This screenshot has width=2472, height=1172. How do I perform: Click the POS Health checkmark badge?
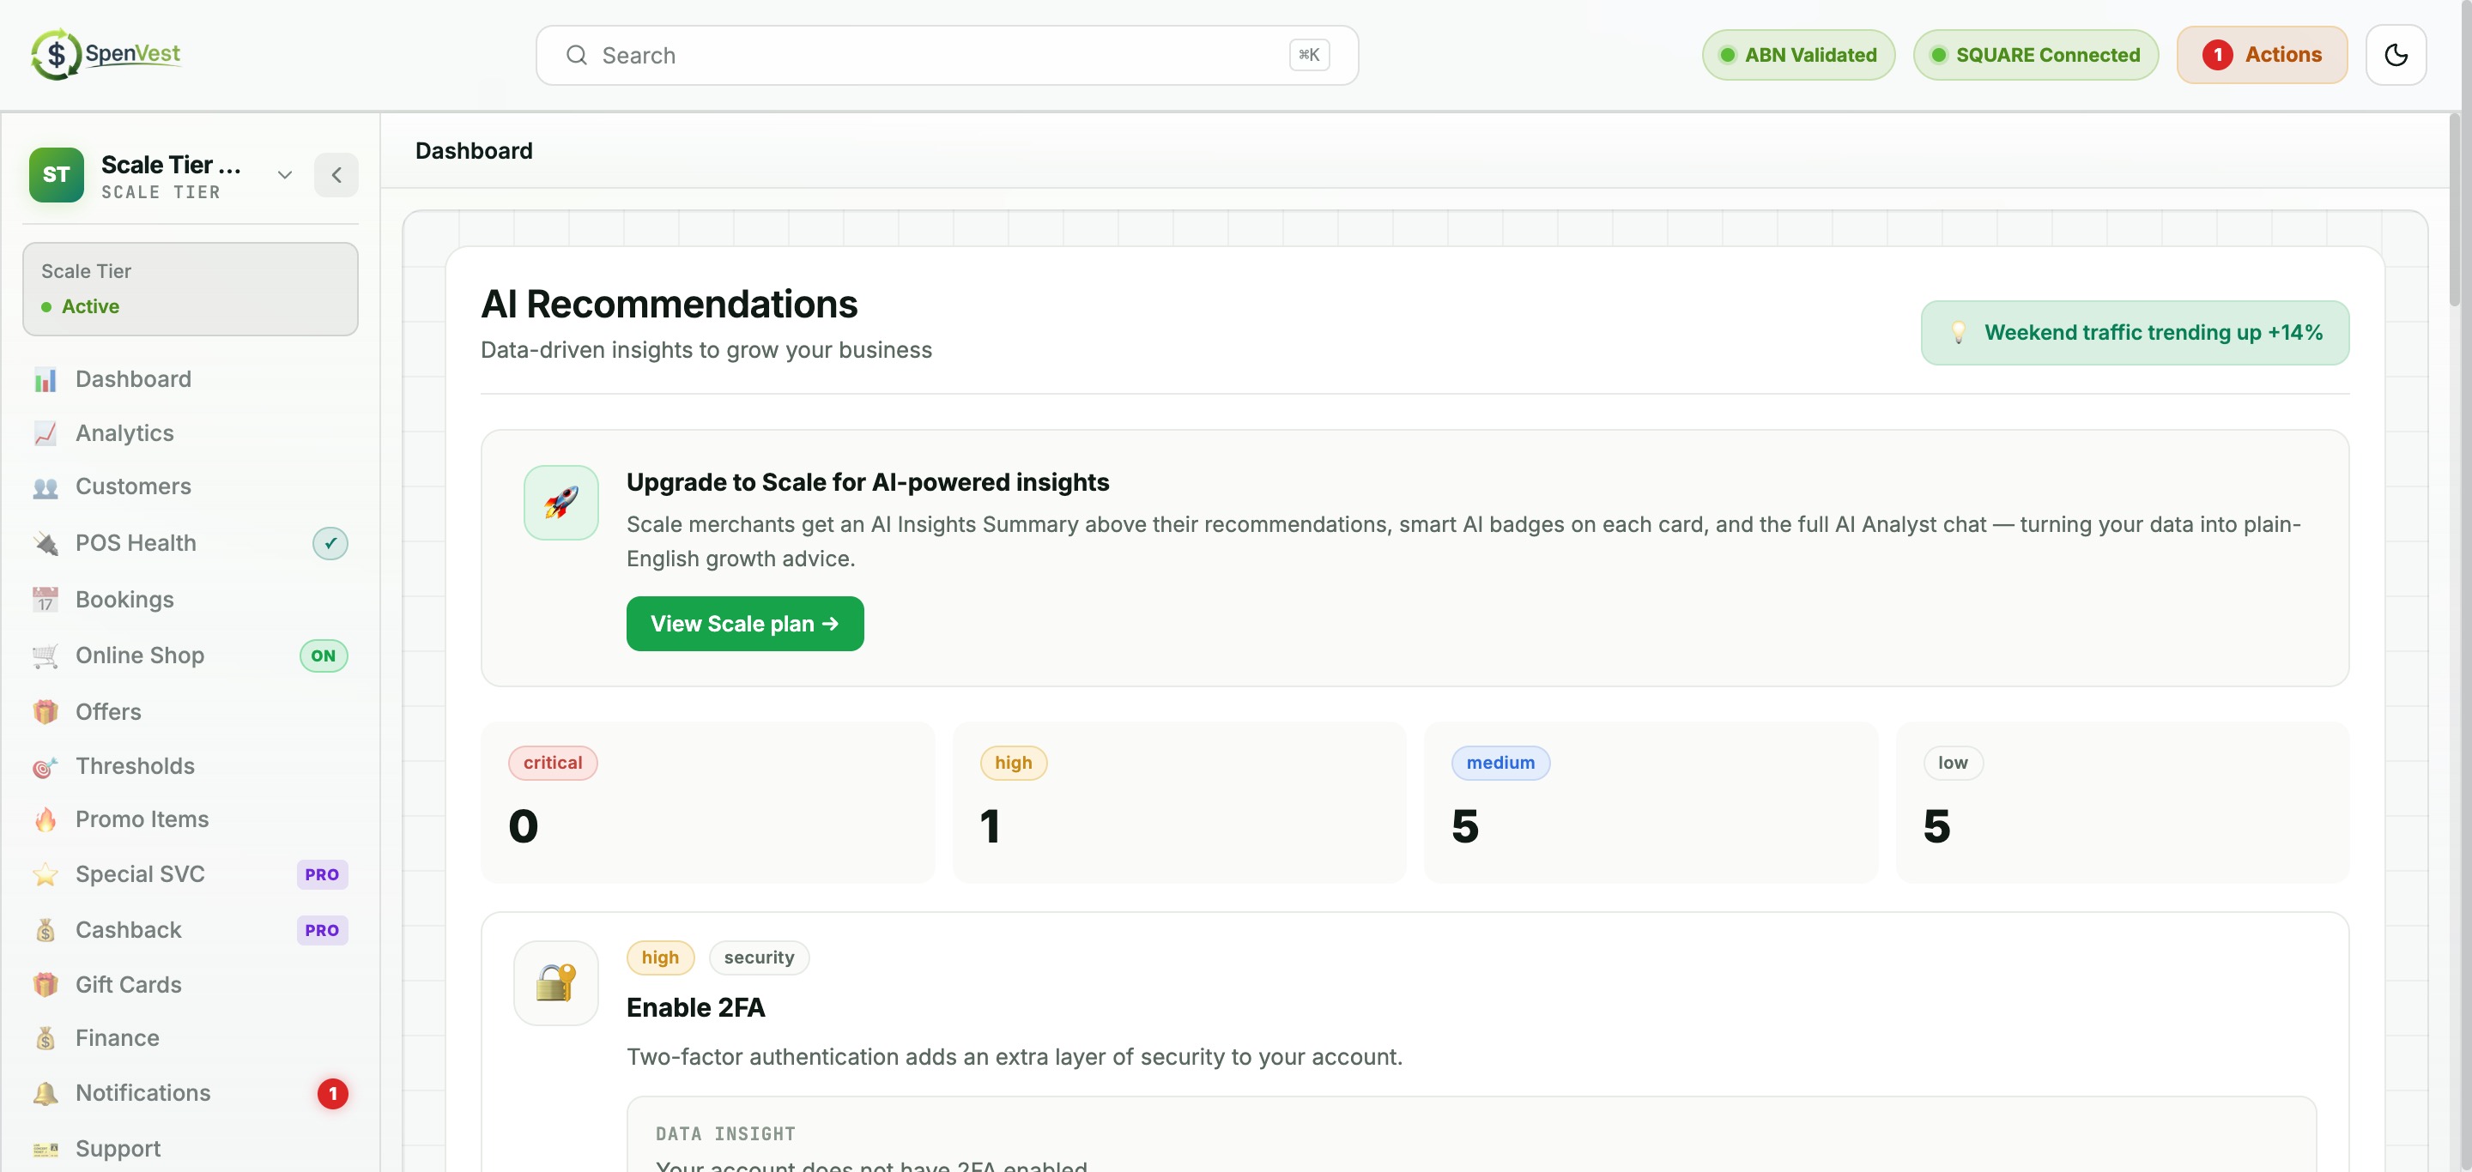point(330,544)
